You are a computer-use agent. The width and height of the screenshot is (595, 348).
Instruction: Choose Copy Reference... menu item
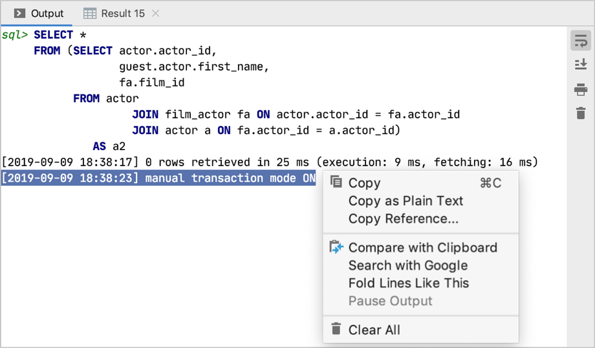[x=403, y=219]
